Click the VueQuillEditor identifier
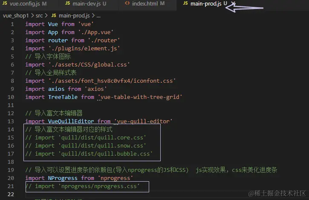The height and width of the screenshot is (200, 309). [71, 121]
